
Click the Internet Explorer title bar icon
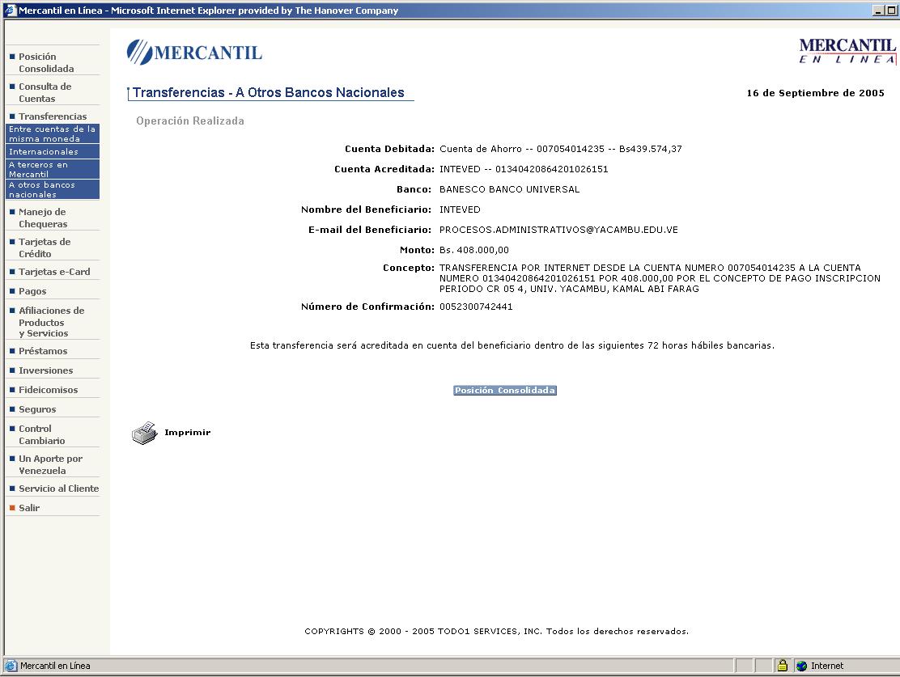pos(10,10)
